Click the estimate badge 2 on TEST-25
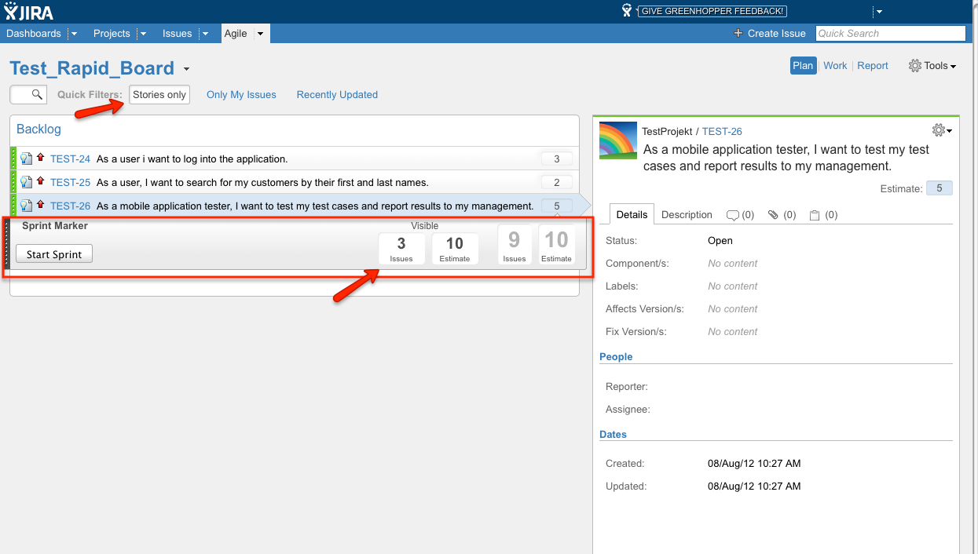 click(x=557, y=182)
